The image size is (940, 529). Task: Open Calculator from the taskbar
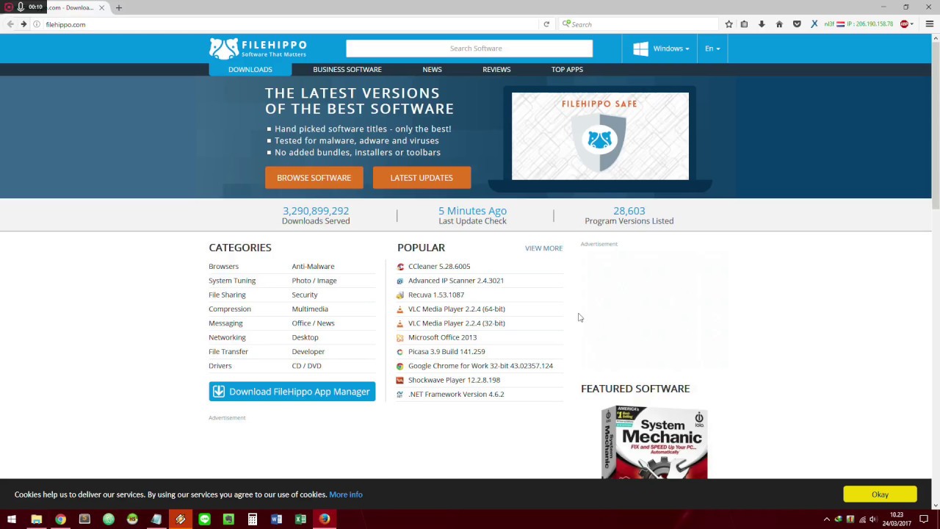tap(252, 519)
